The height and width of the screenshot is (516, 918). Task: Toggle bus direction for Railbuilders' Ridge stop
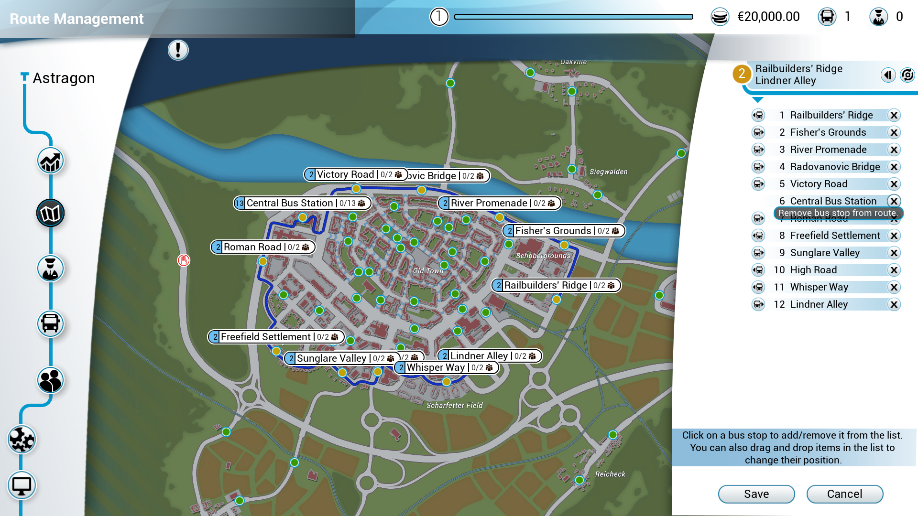tap(758, 115)
